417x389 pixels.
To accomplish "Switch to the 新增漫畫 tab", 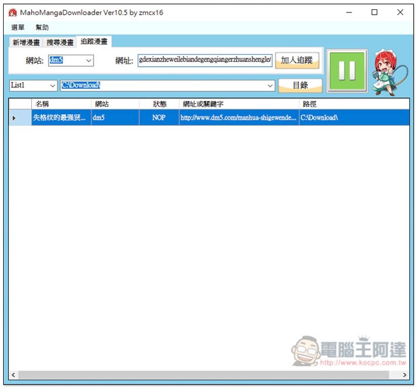I will coord(26,42).
